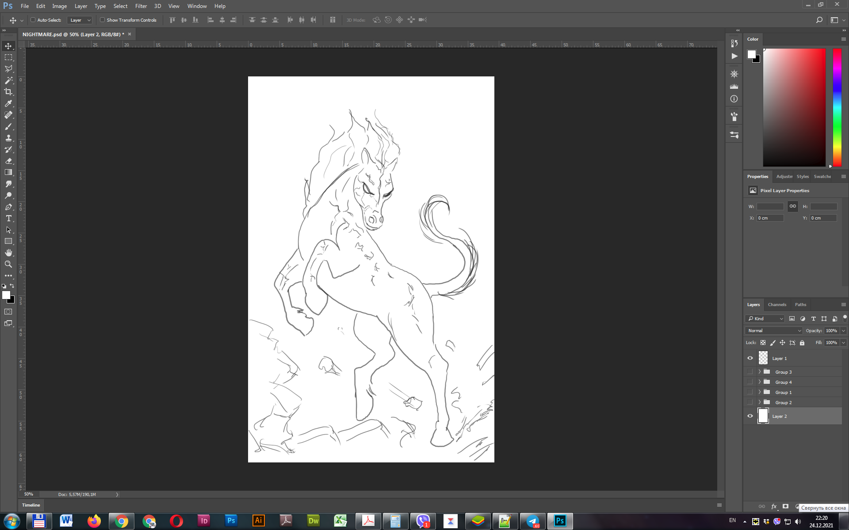
Task: Click the Layer 2 thumbnail
Action: (x=763, y=416)
